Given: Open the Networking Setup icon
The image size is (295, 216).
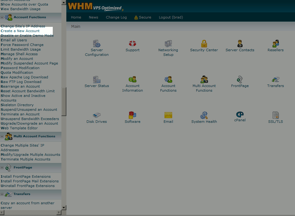Looking at the screenshot, I should pos(168,44).
